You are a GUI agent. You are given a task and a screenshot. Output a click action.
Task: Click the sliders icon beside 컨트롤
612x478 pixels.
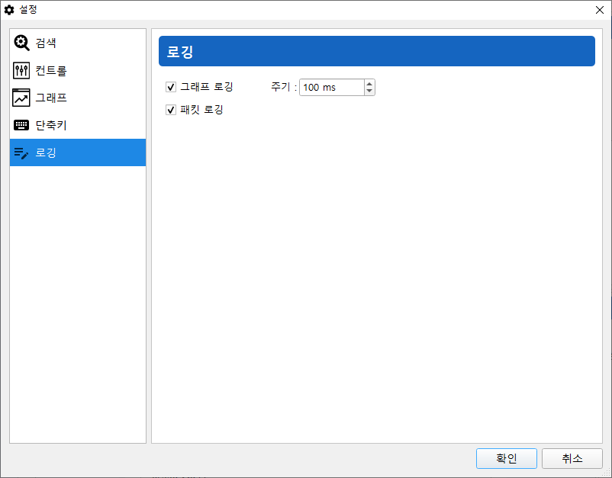pyautogui.click(x=21, y=71)
